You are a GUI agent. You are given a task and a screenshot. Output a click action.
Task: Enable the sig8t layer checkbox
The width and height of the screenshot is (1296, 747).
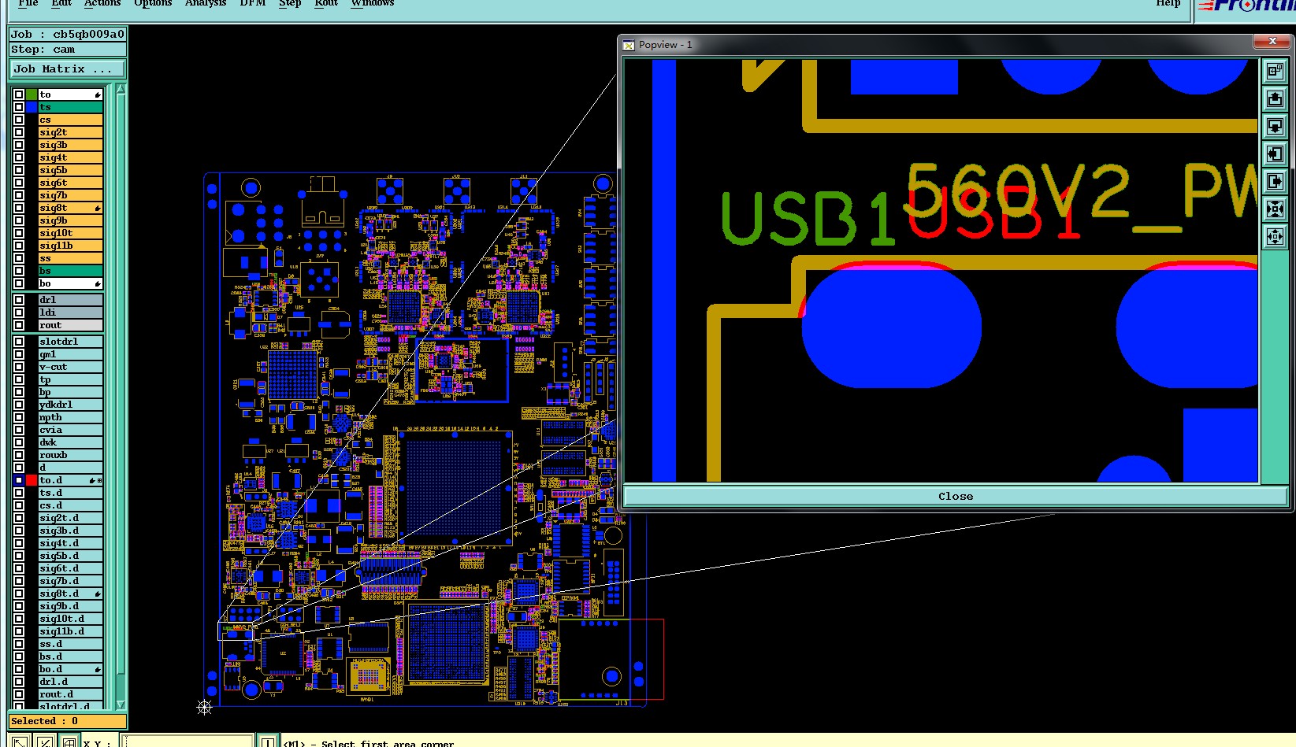click(19, 208)
